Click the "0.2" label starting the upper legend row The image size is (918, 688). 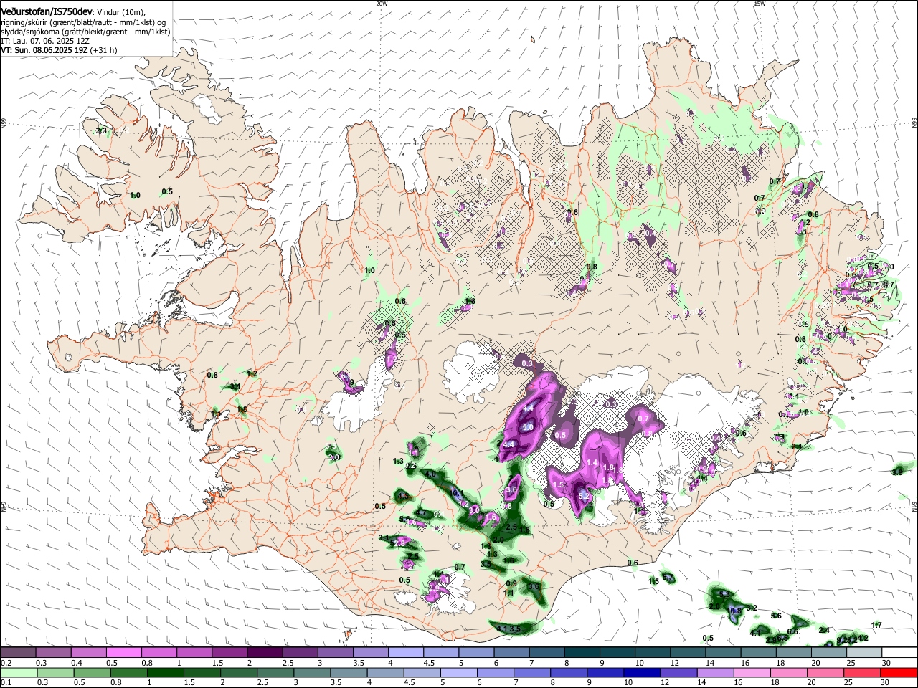click(6, 663)
